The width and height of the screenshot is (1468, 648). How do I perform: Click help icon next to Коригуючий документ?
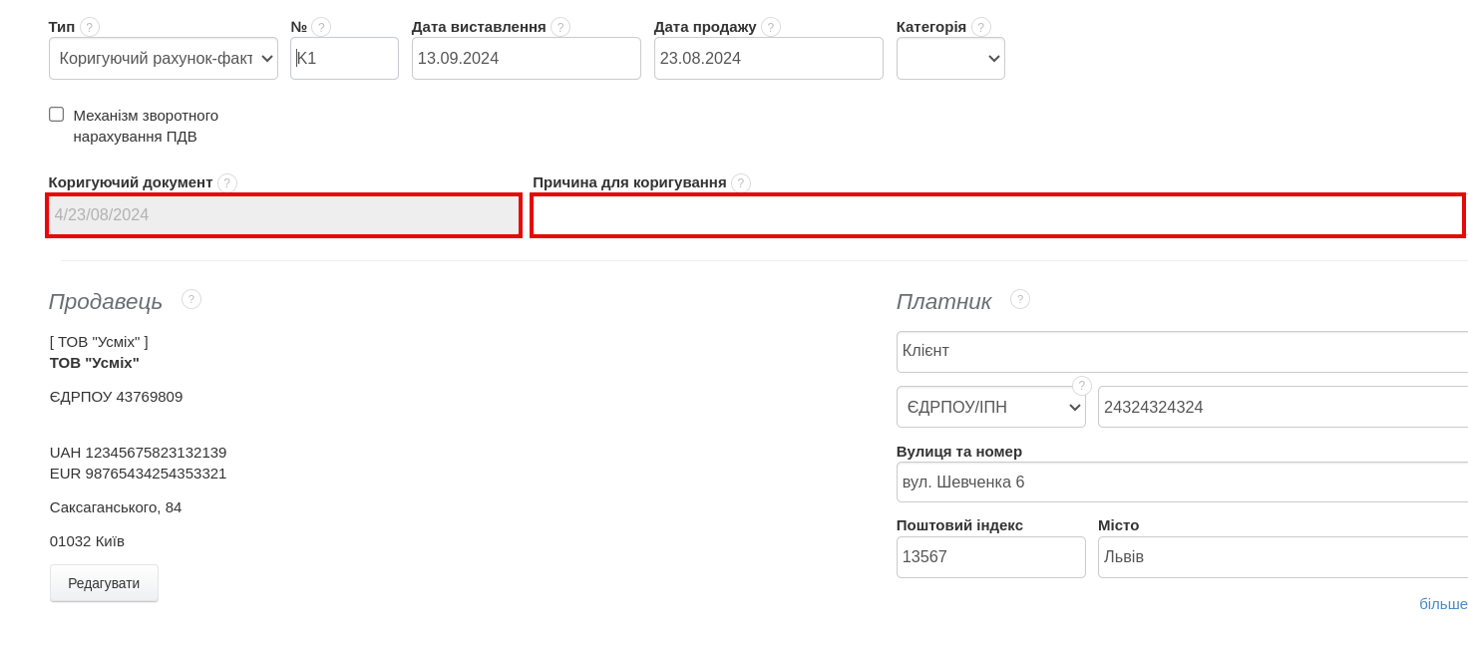227,182
